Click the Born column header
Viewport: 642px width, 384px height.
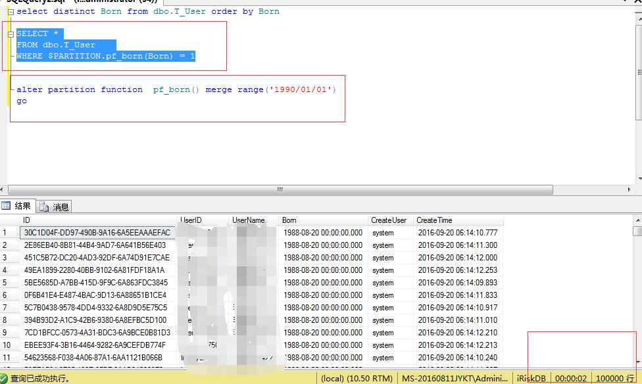(x=324, y=220)
